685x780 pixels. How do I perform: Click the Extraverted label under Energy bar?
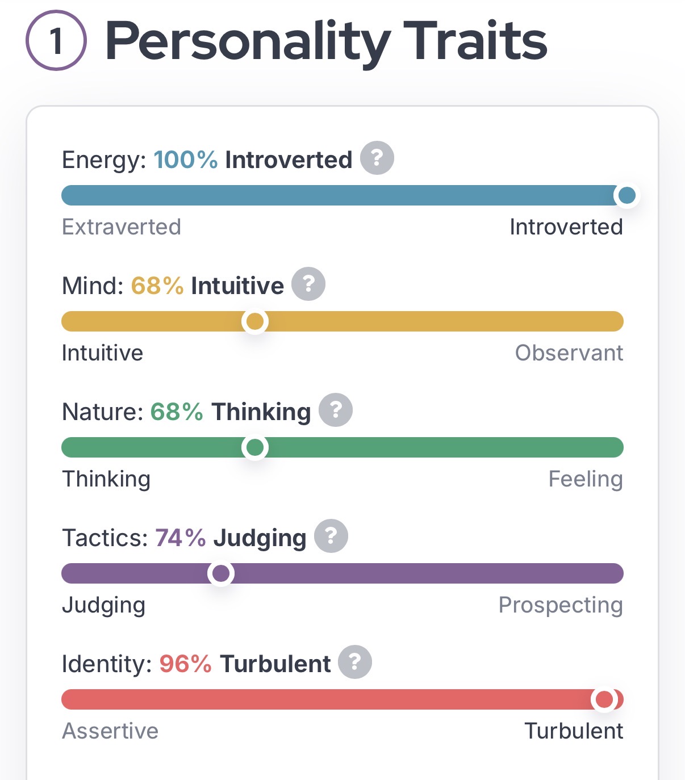[122, 227]
